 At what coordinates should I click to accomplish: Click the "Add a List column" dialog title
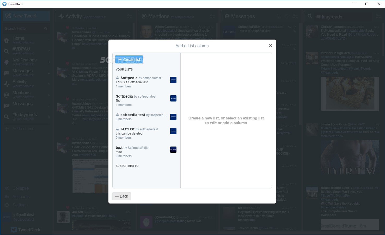[x=192, y=46]
